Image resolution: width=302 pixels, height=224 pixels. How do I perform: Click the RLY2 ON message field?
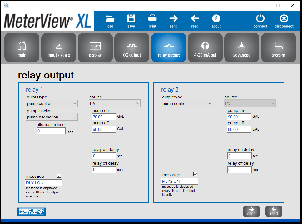[x=180, y=181]
